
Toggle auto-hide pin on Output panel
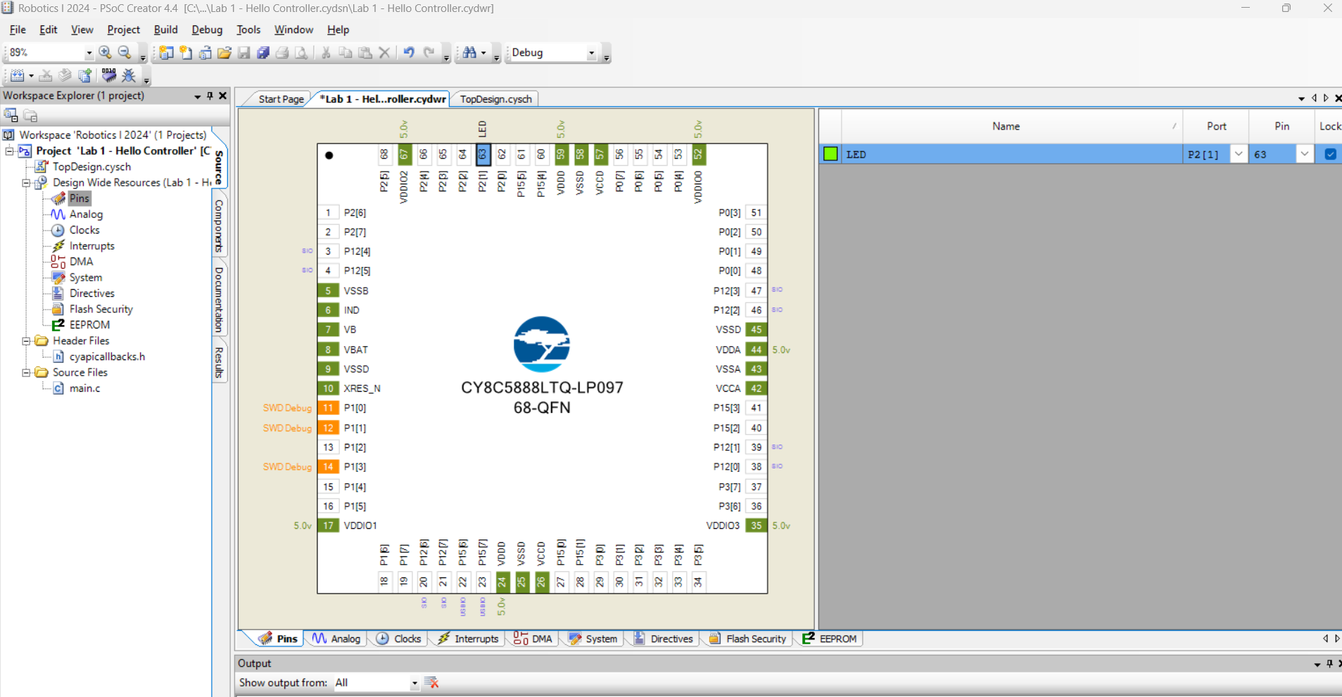point(1329,663)
